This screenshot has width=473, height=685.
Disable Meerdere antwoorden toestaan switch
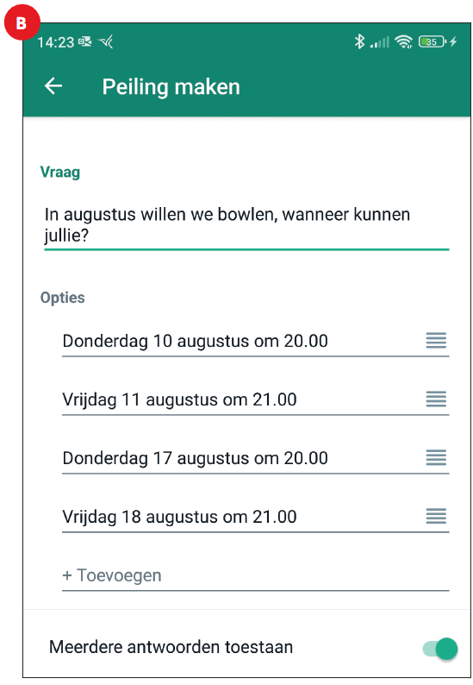440,648
